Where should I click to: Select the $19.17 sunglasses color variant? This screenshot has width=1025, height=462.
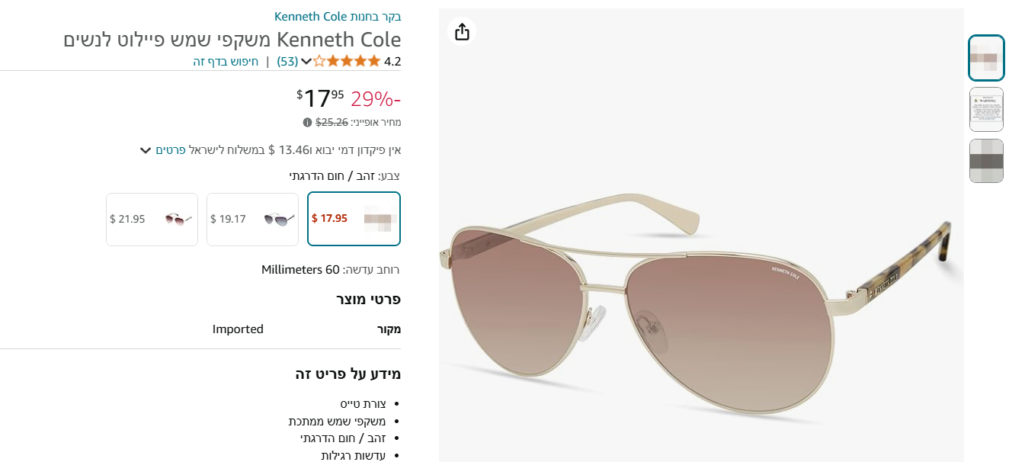253,220
